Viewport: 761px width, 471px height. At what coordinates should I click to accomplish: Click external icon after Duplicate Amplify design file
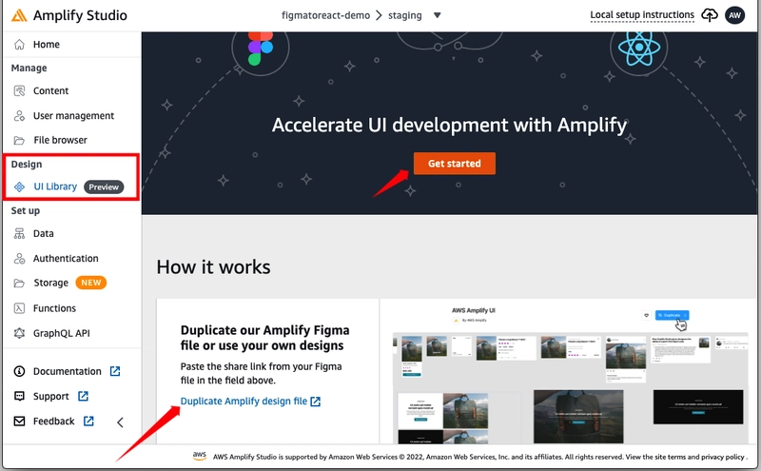(316, 402)
